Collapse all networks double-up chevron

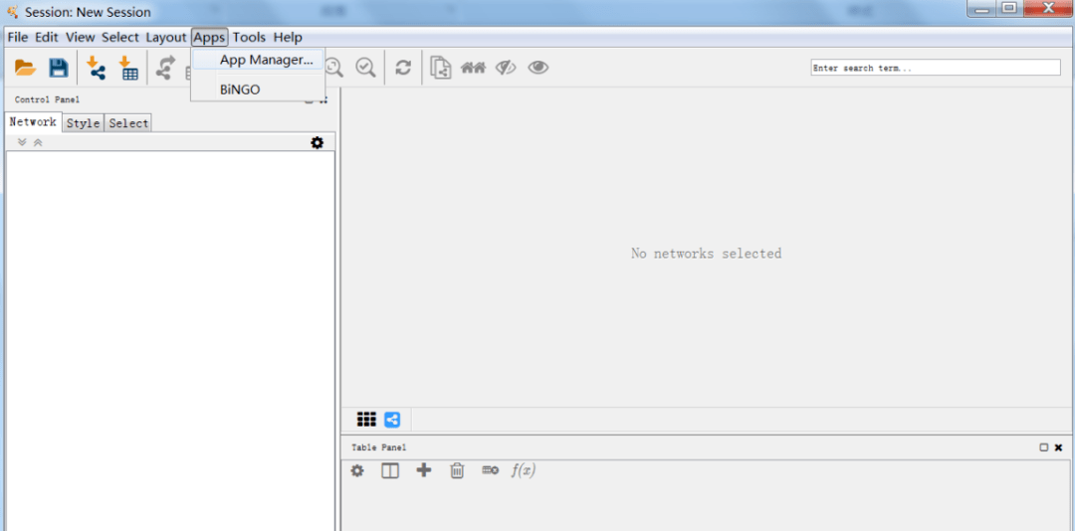(38, 142)
